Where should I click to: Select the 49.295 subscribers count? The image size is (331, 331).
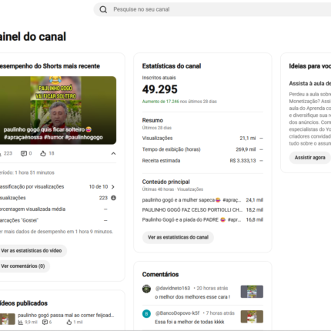pyautogui.click(x=160, y=89)
